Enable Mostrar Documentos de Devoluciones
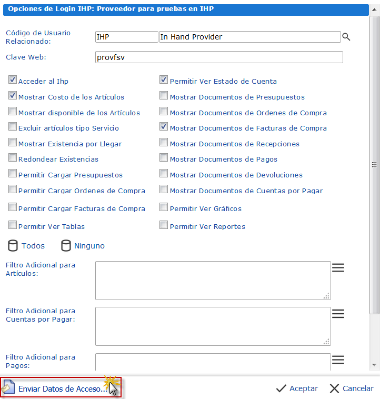This screenshot has height=399, width=380. 164,173
